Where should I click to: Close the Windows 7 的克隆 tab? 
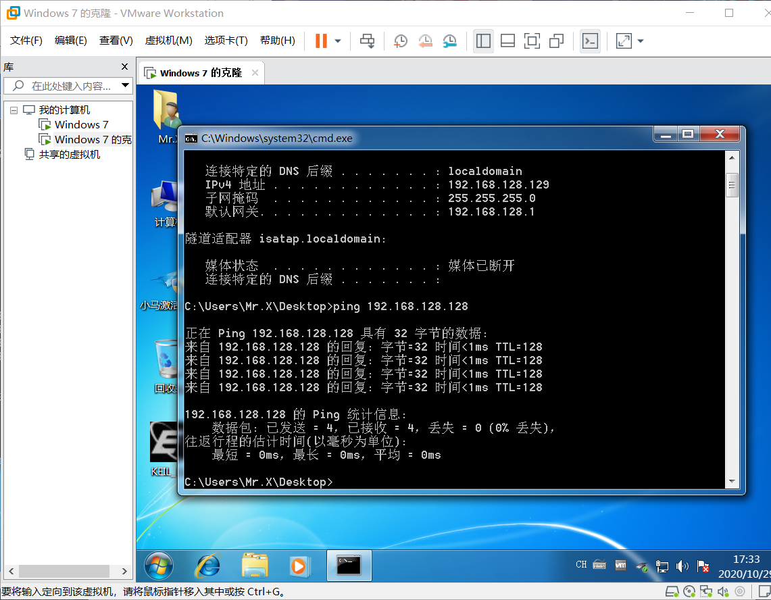tap(255, 73)
